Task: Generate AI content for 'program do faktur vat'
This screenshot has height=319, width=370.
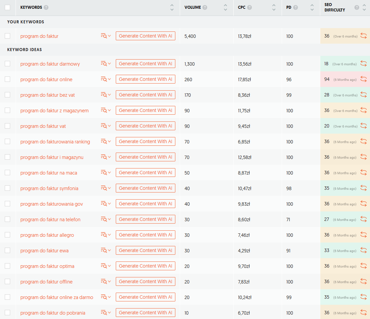Action: (146, 126)
